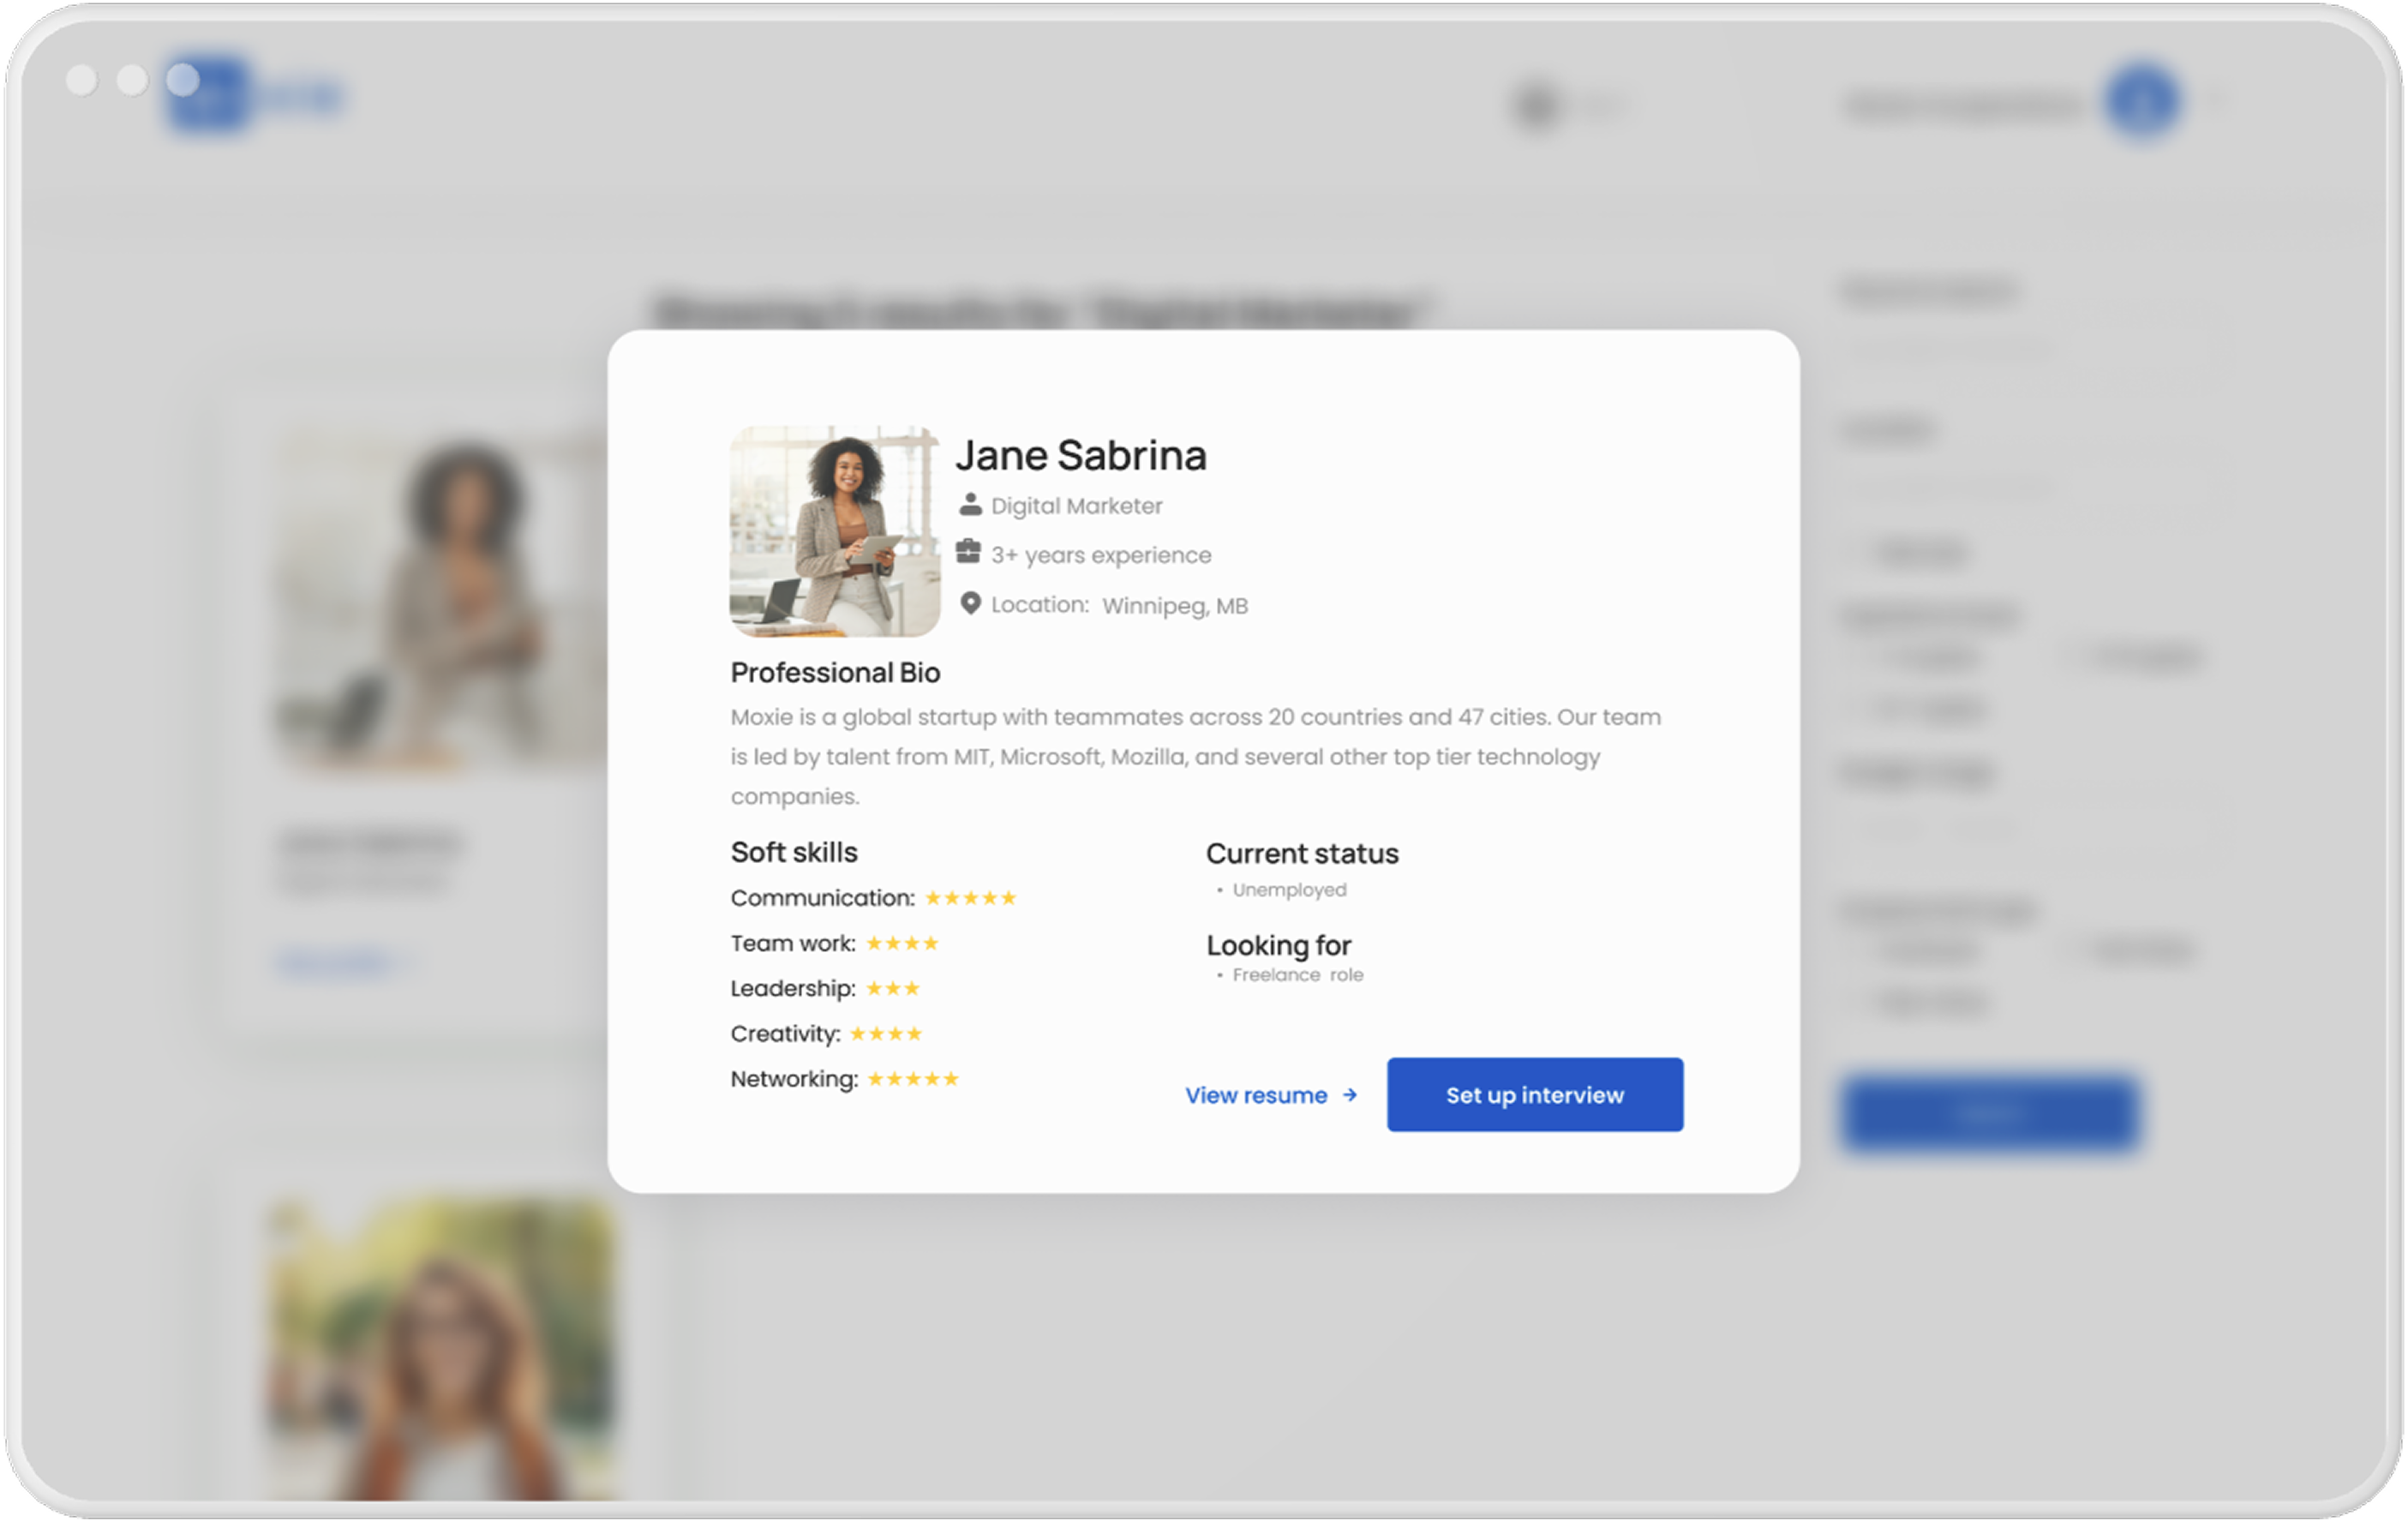The image size is (2408, 1522).
Task: Click the Networking star rating
Action: (x=912, y=1079)
